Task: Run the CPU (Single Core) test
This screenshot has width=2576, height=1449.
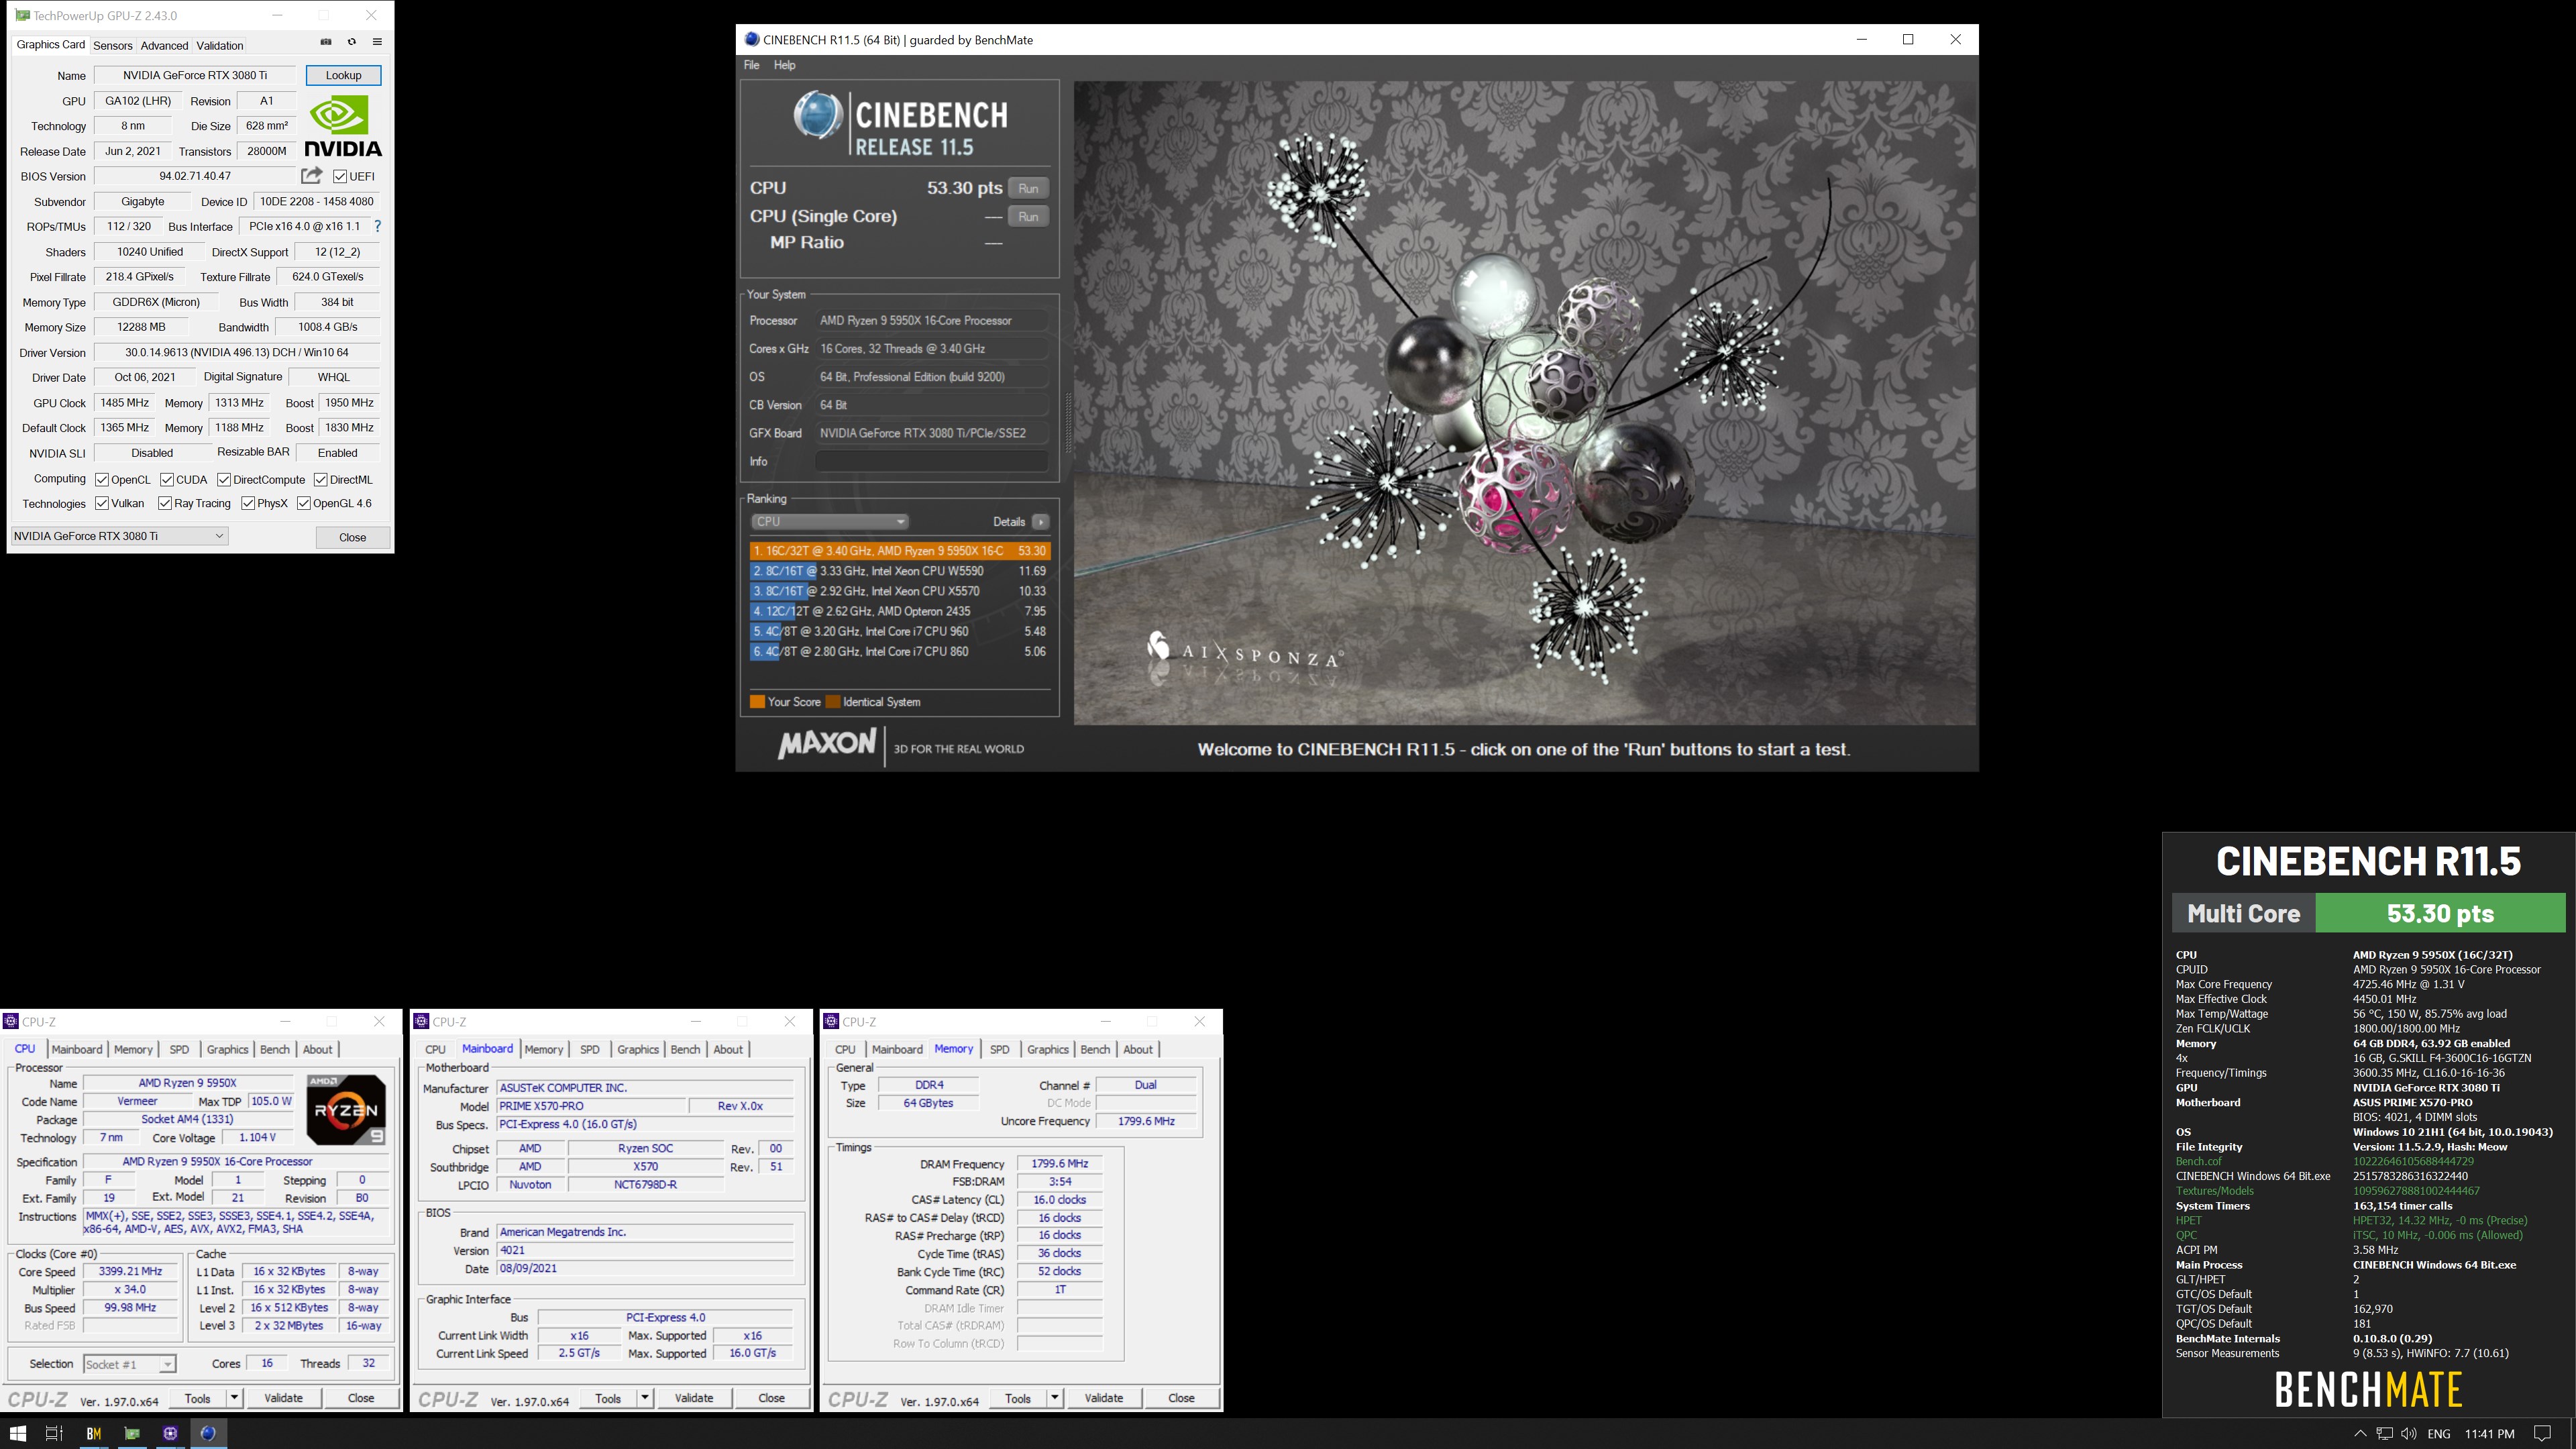Action: [1028, 217]
